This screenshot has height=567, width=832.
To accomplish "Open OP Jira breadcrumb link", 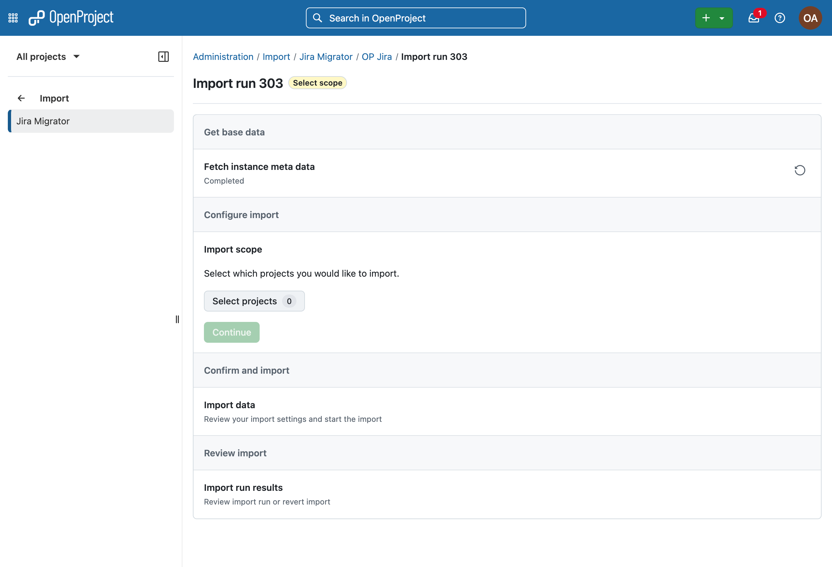I will (x=377, y=57).
